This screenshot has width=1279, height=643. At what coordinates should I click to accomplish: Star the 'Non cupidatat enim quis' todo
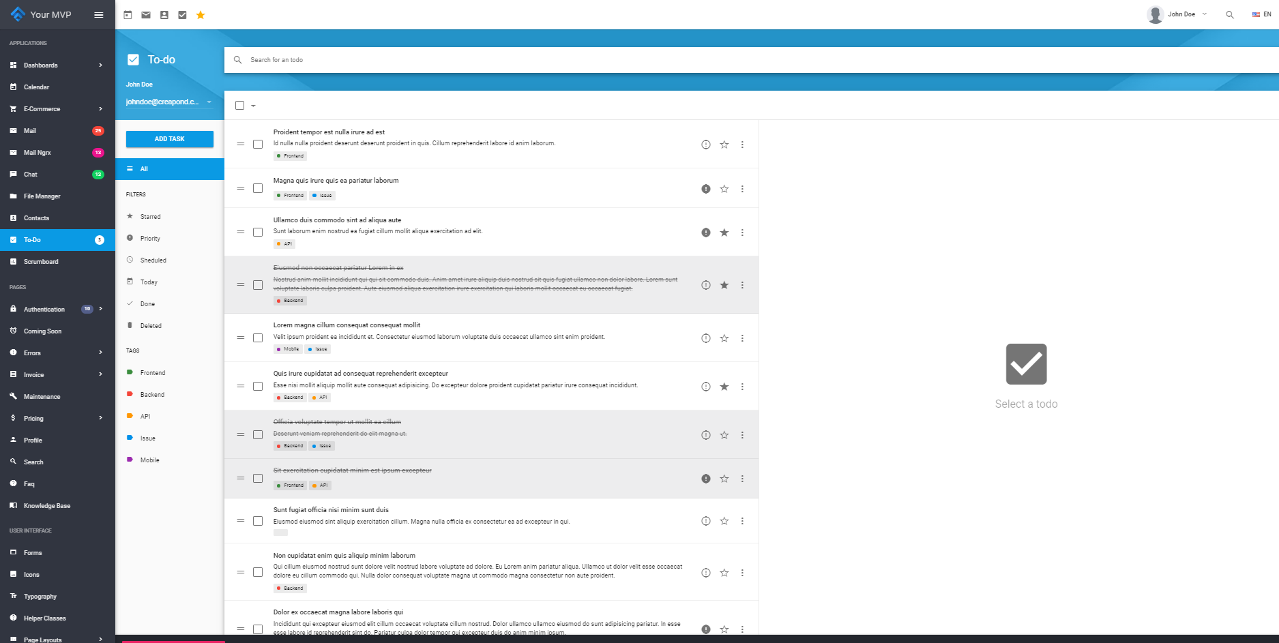724,573
